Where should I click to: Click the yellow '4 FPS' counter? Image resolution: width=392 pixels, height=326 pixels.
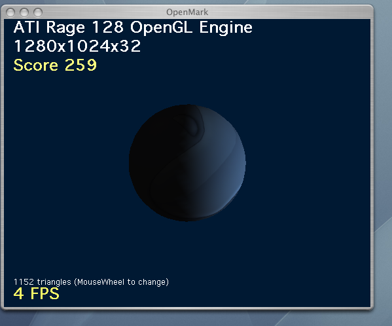tap(37, 293)
